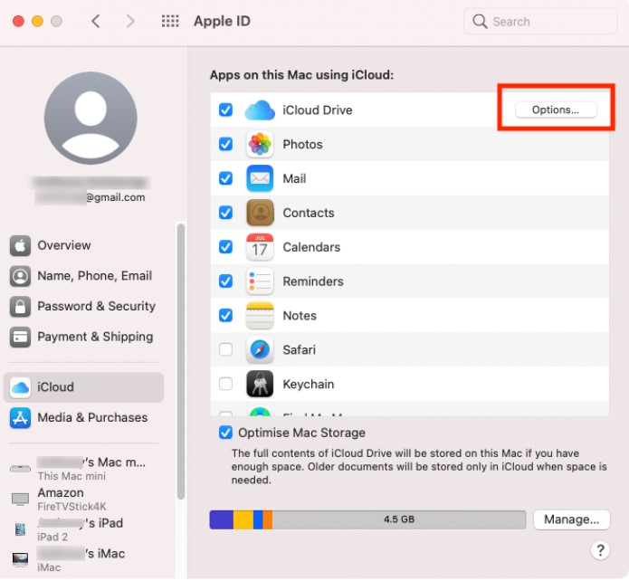Select the iPad 2 device entry
This screenshot has height=581, width=629.
(x=83, y=529)
